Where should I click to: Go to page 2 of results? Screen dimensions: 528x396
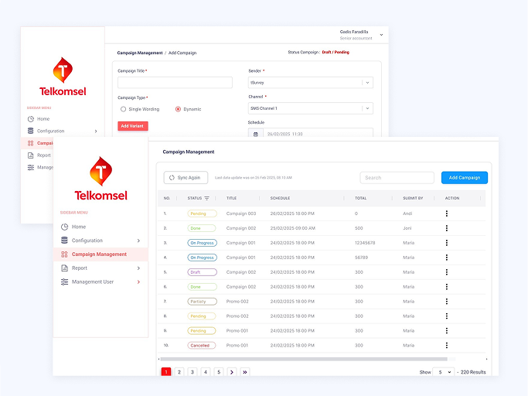(179, 372)
